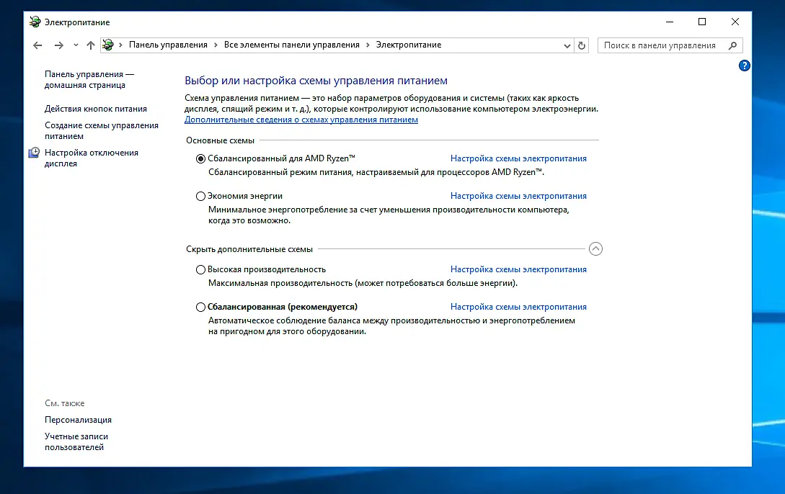Click the Forward navigation arrow
The height and width of the screenshot is (494, 785).
click(58, 45)
